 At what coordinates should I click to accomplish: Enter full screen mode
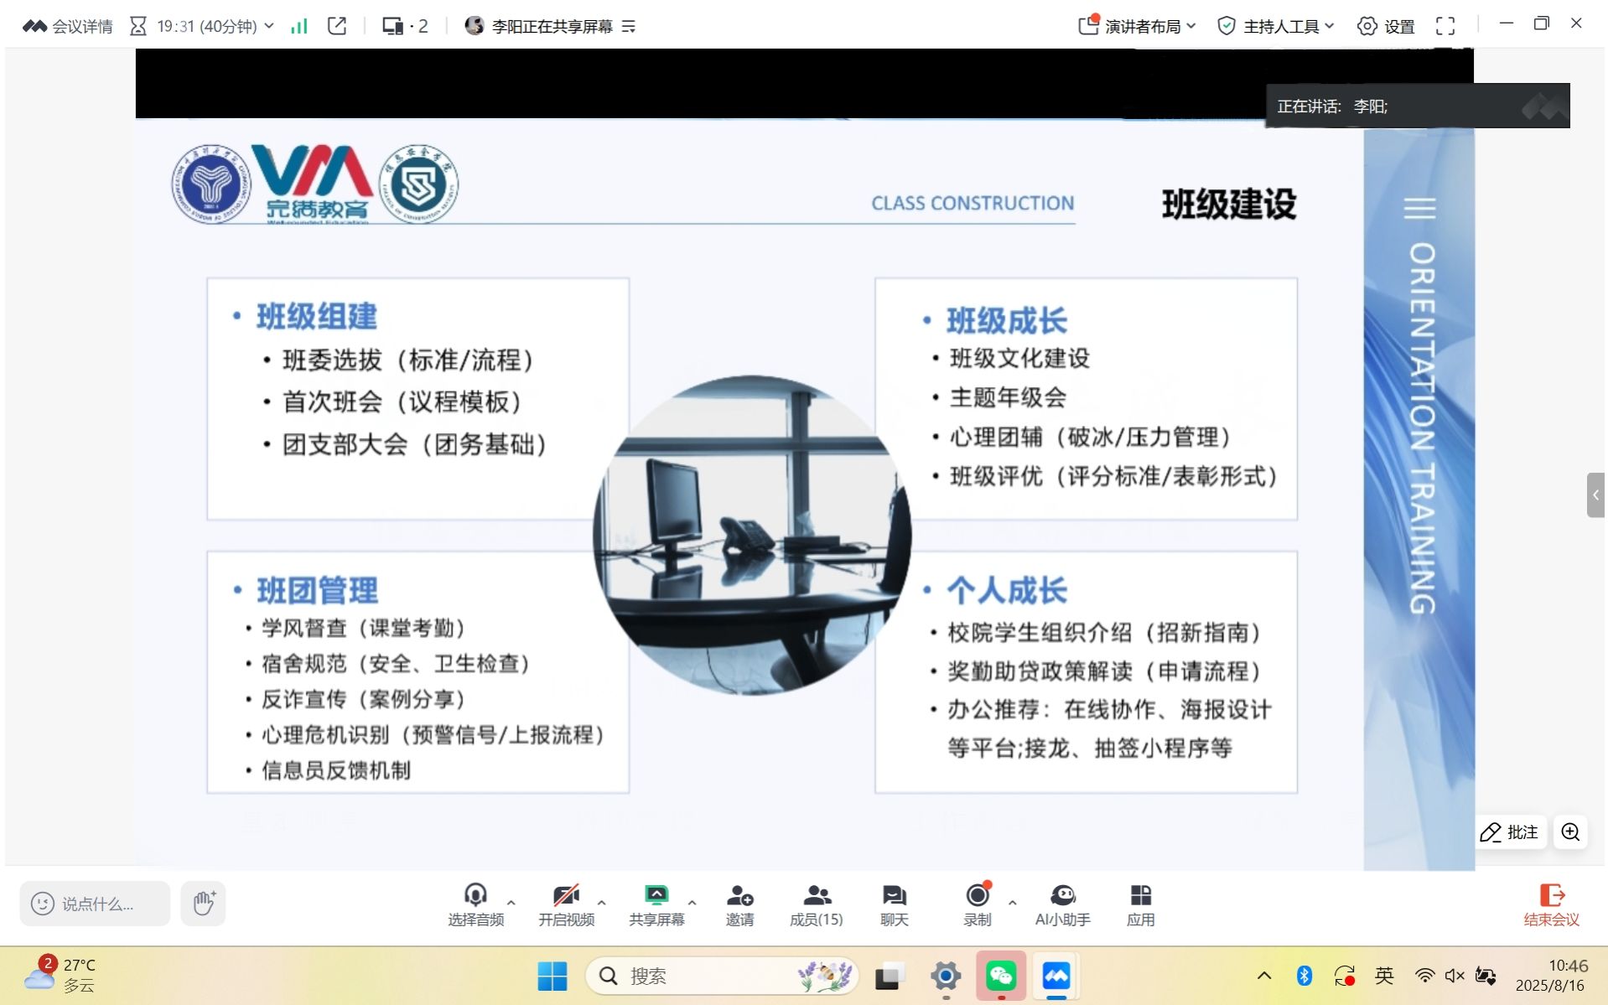[x=1445, y=26]
